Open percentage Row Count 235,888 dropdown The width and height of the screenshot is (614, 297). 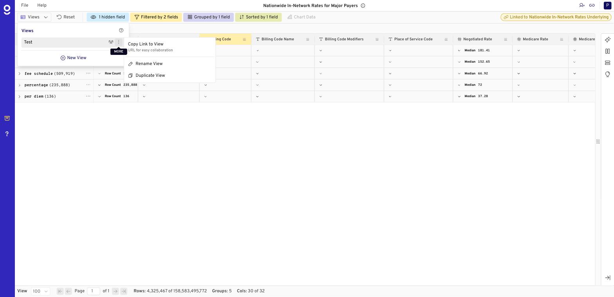click(x=99, y=85)
